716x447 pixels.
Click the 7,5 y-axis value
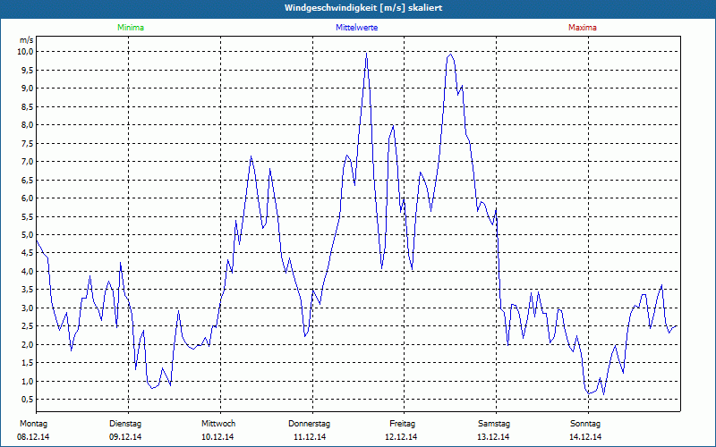click(28, 143)
